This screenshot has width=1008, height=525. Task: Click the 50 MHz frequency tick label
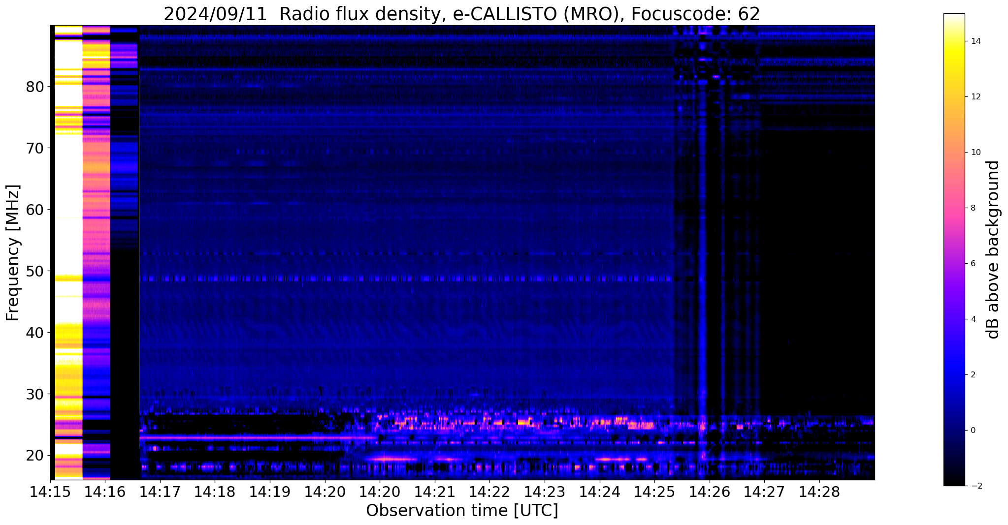34,272
